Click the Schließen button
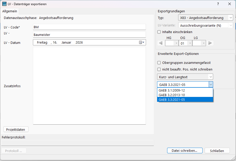 [217, 151]
